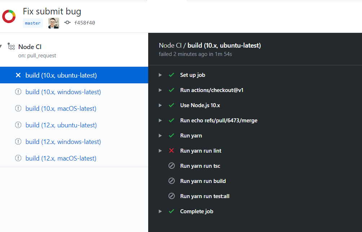The height and width of the screenshot is (232, 362).
Task: Click the warning icon for 12.x windows-latest build
Action: (18, 141)
